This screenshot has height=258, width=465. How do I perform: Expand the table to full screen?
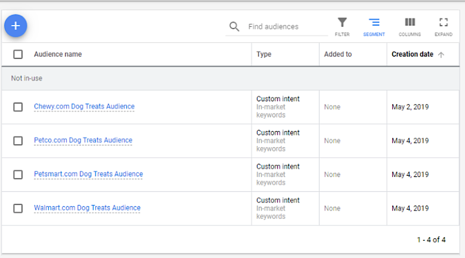coord(443,23)
